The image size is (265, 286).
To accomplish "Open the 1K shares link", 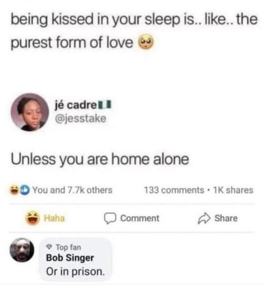I will [x=233, y=190].
